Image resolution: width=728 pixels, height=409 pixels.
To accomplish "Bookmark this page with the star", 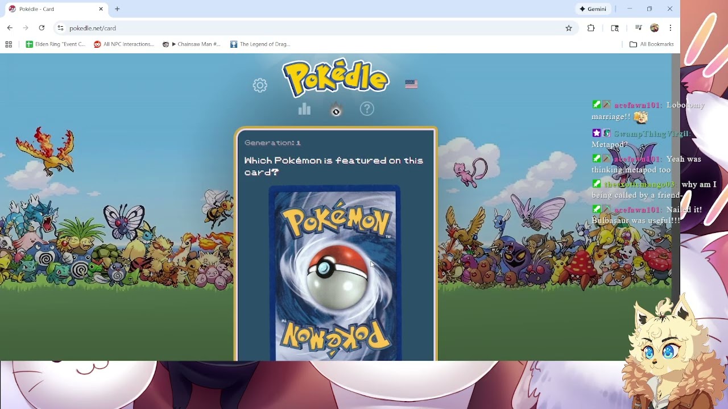I will tap(569, 28).
